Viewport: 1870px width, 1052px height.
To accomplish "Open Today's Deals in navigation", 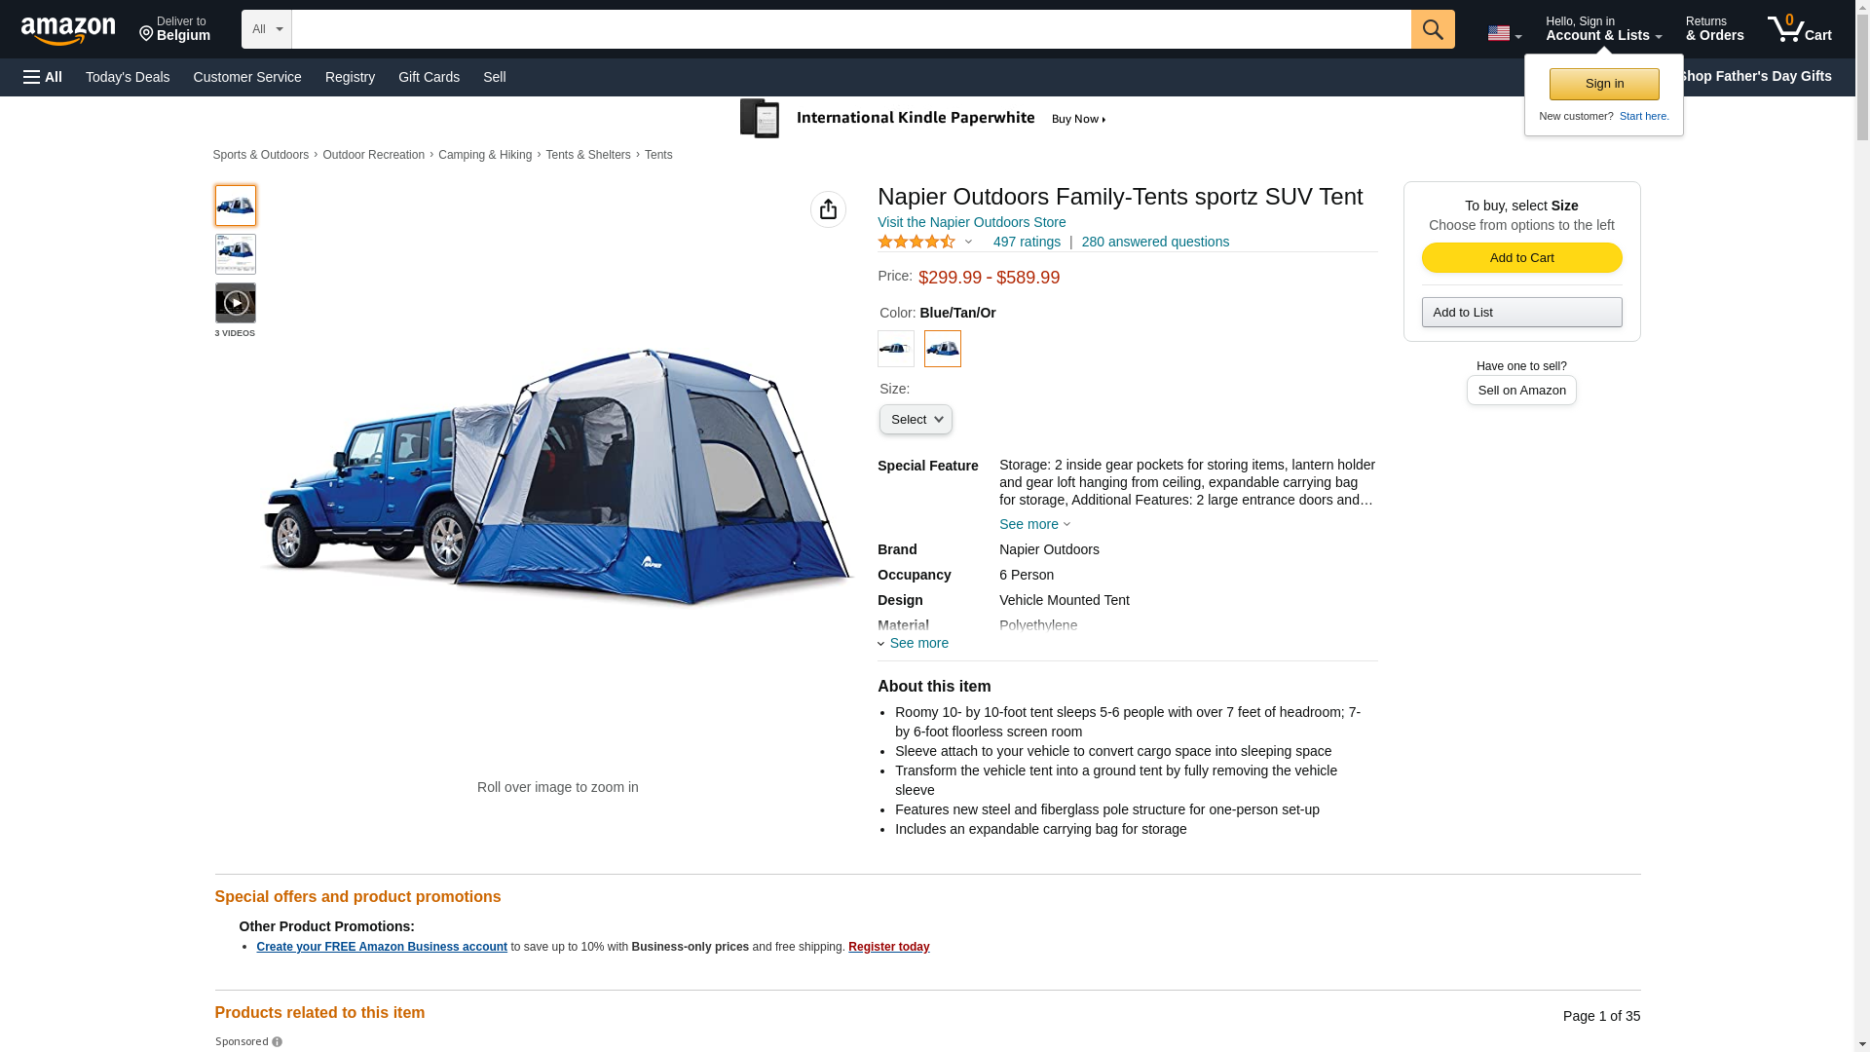I will (128, 77).
